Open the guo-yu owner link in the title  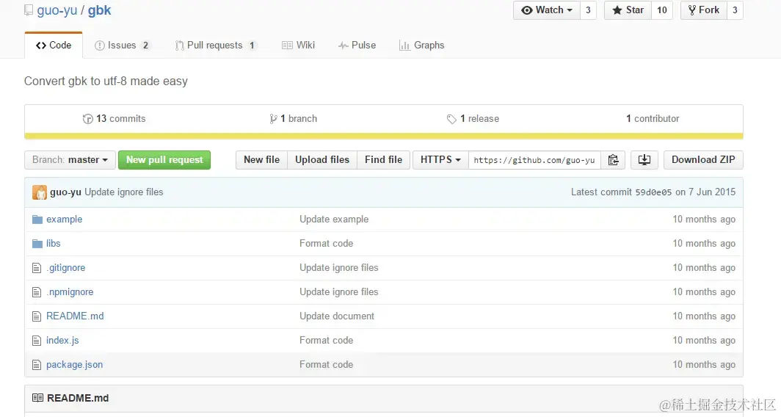click(x=57, y=10)
